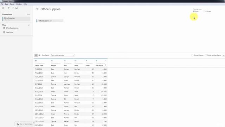Click the Smith cell in Rep column

pos(66,95)
